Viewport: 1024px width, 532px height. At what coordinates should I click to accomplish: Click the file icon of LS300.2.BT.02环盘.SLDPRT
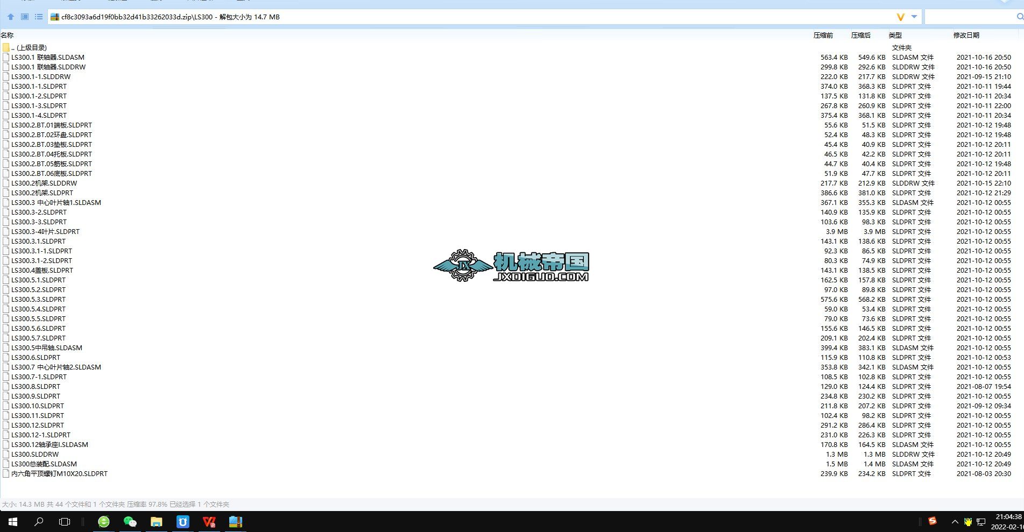6,134
